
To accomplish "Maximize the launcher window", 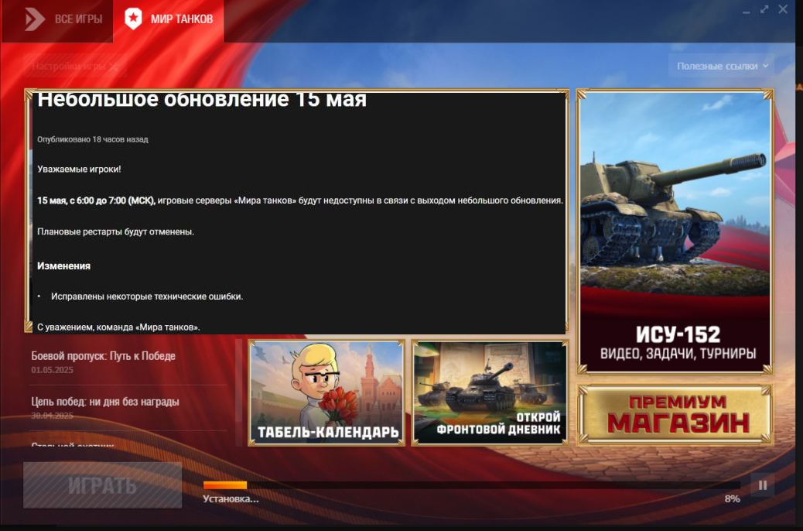I will 764,9.
